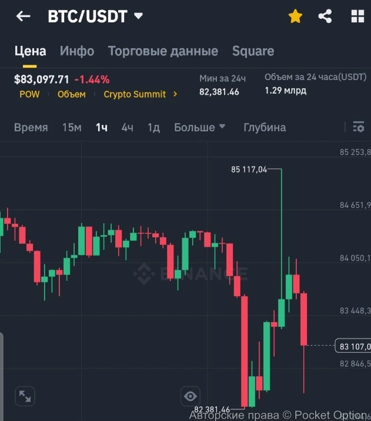Open the grid layout icon
Screen dimensions: 371x421
357,16
